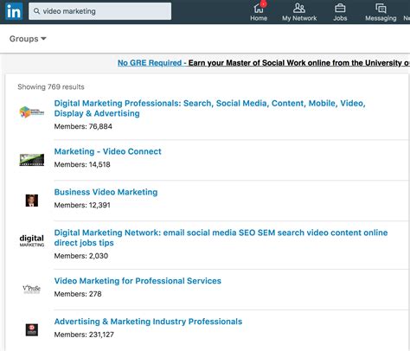Open the Earn your Master of Social Work ad
Viewport: 410px width, 351px height.
299,63
